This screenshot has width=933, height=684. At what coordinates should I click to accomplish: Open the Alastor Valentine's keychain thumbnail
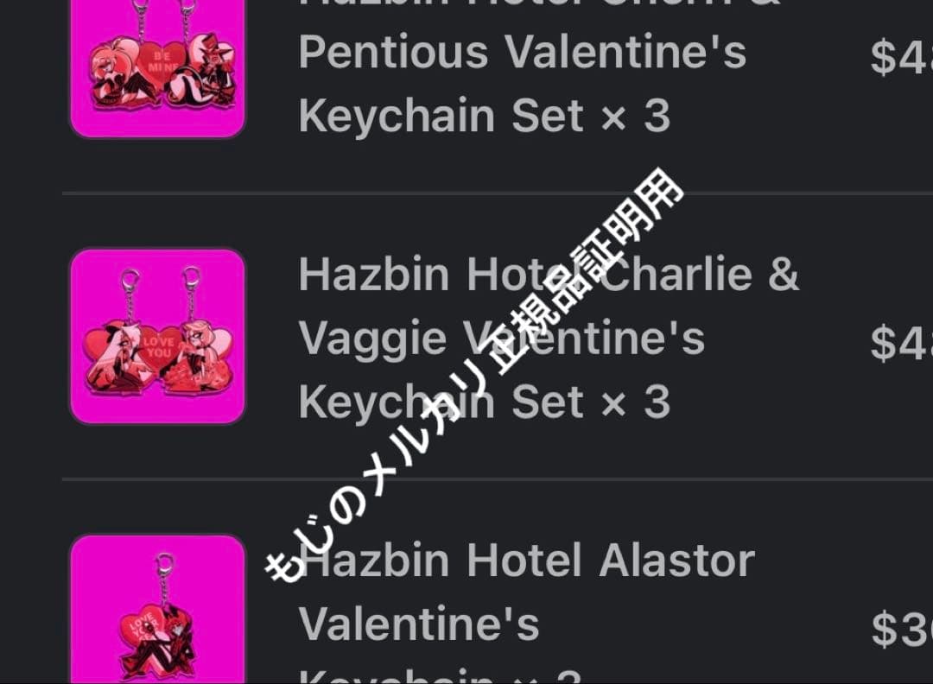(158, 610)
